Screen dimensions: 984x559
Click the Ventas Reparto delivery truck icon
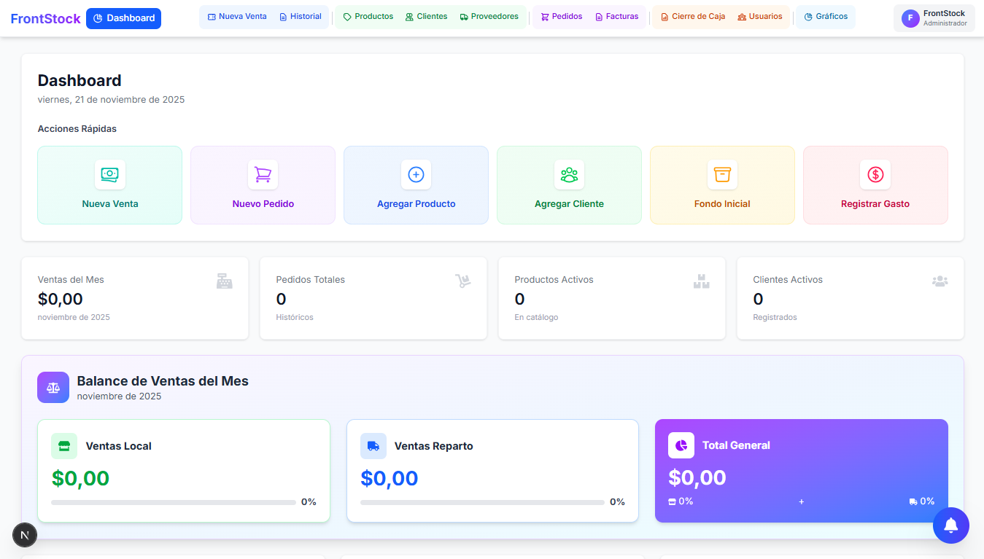(373, 445)
